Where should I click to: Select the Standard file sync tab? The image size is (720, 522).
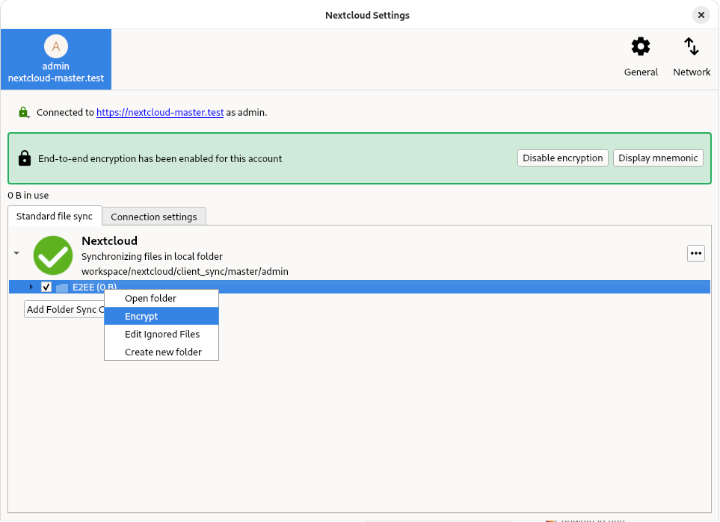point(55,216)
